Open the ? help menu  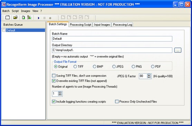pos(41,11)
